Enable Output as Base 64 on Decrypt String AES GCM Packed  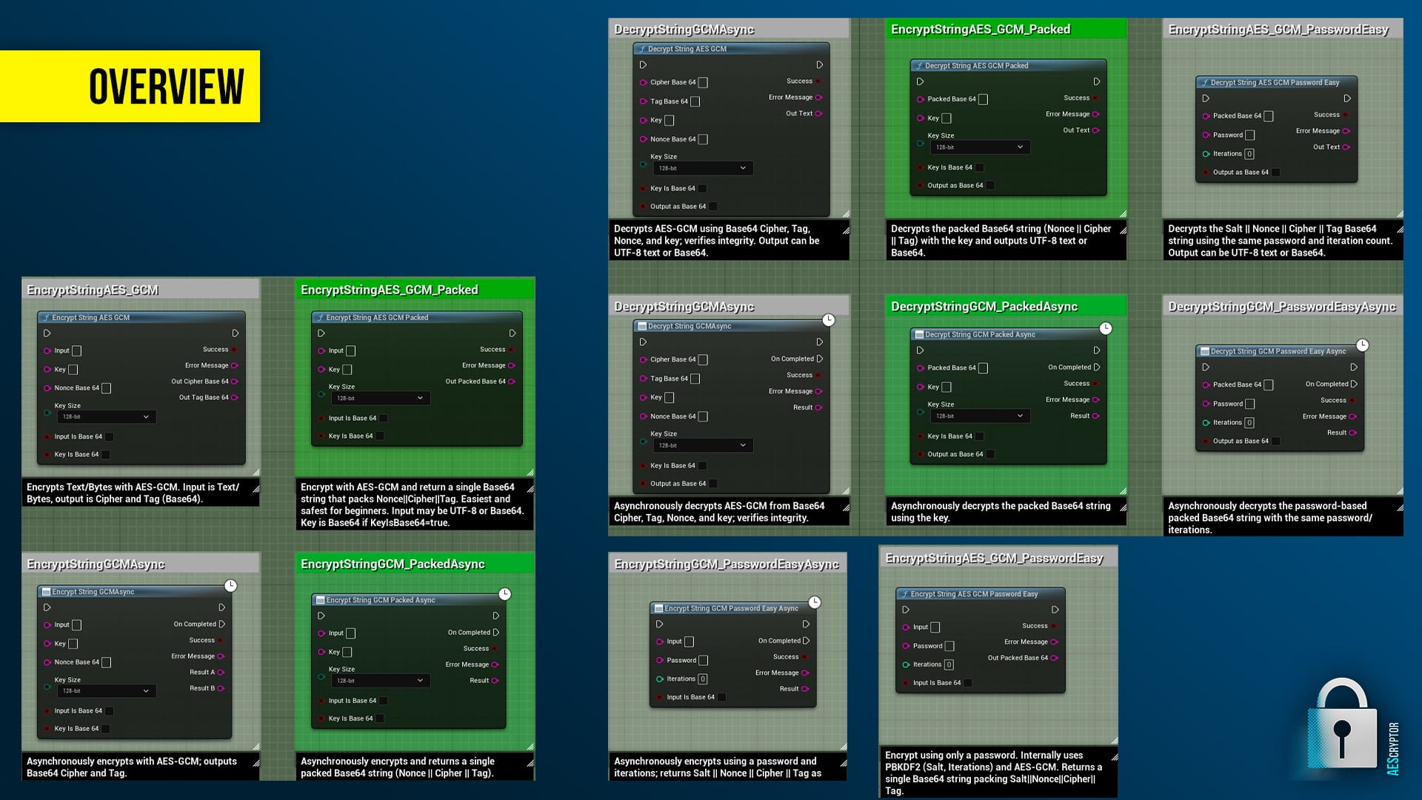coord(990,185)
